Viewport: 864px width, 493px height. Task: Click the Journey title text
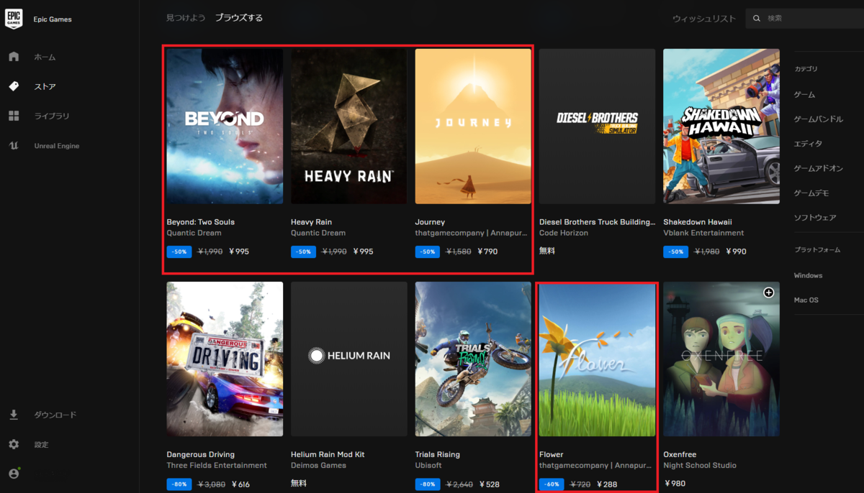pyautogui.click(x=430, y=222)
